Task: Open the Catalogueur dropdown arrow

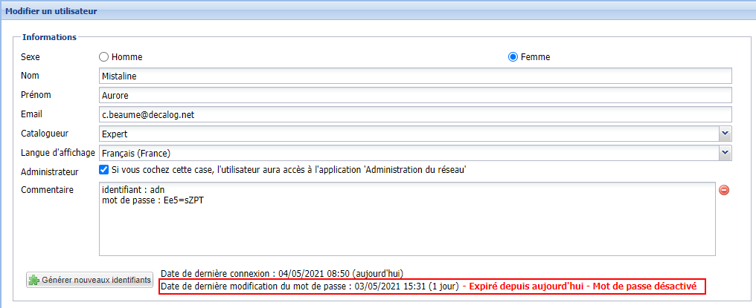Action: (725, 134)
